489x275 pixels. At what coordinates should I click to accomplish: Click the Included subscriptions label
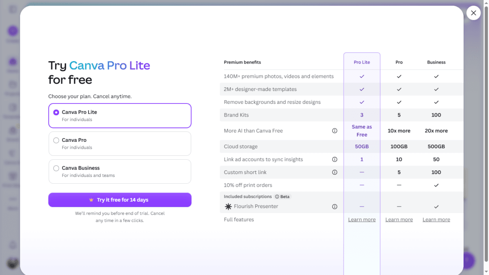click(x=248, y=197)
